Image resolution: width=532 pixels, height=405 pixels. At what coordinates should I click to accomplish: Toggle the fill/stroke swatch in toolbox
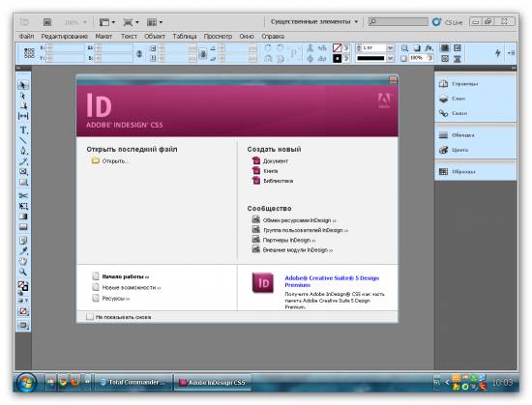pos(23,287)
